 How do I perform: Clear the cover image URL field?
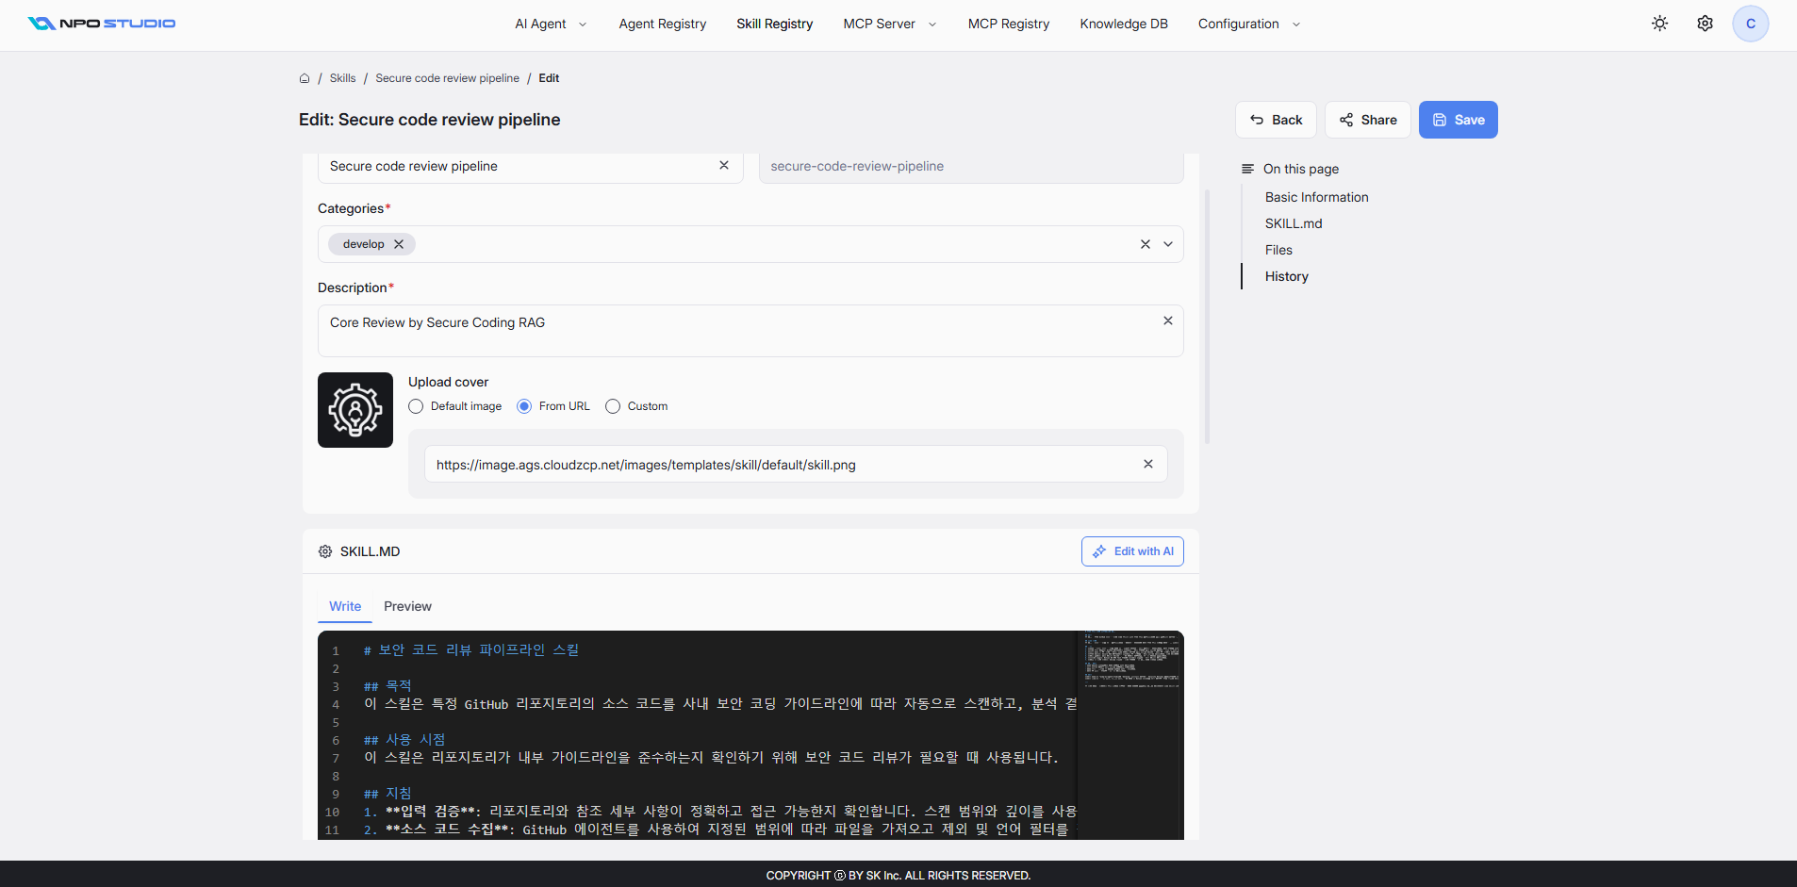(1148, 464)
